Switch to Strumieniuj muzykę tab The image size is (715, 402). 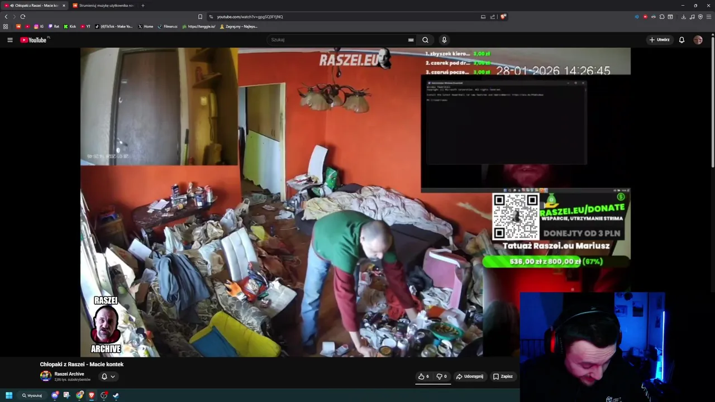pos(104,6)
